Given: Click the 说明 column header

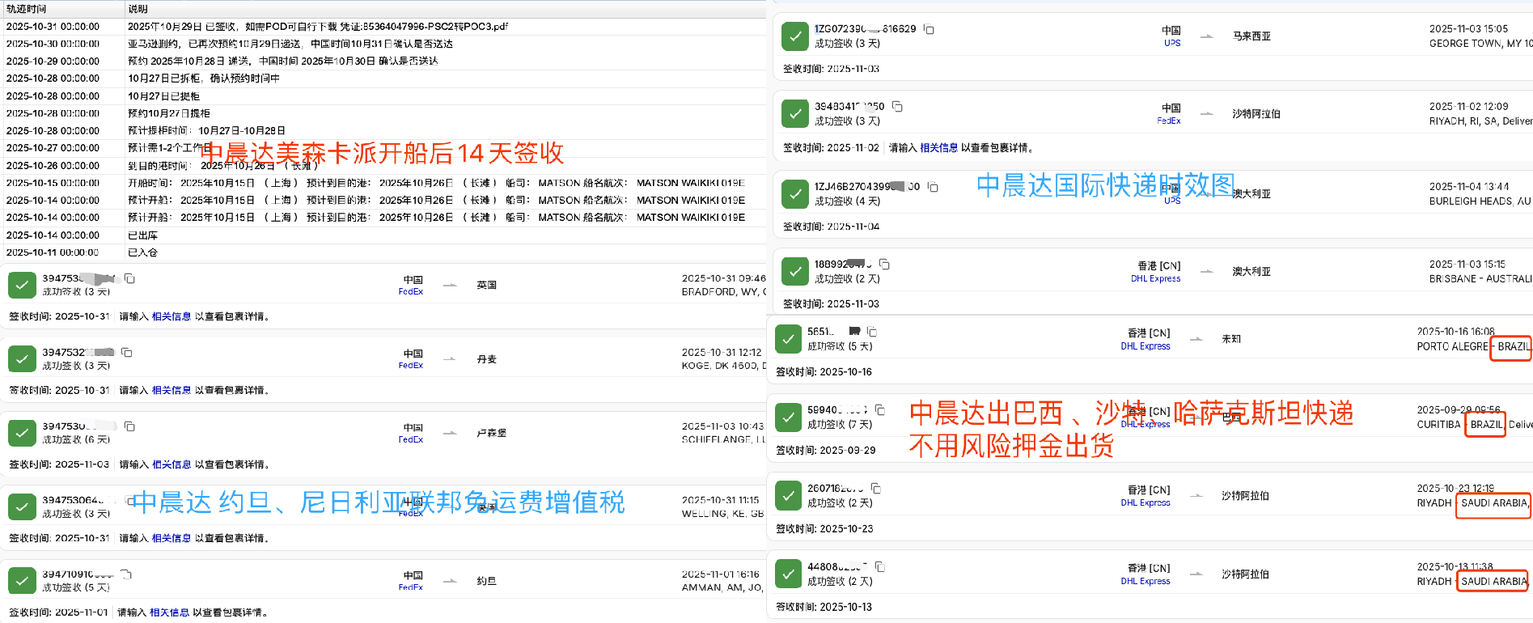Looking at the screenshot, I should coord(138,9).
